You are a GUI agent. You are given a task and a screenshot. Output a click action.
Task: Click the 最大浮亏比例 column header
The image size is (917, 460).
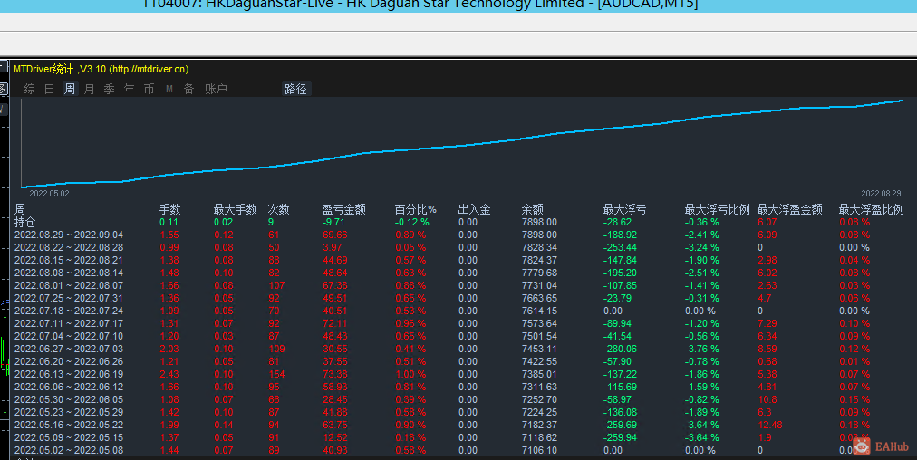click(x=717, y=209)
